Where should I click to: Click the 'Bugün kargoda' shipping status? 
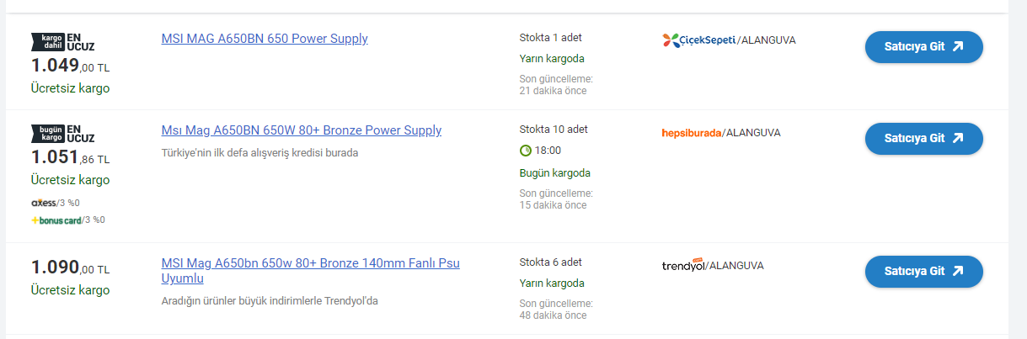click(554, 172)
